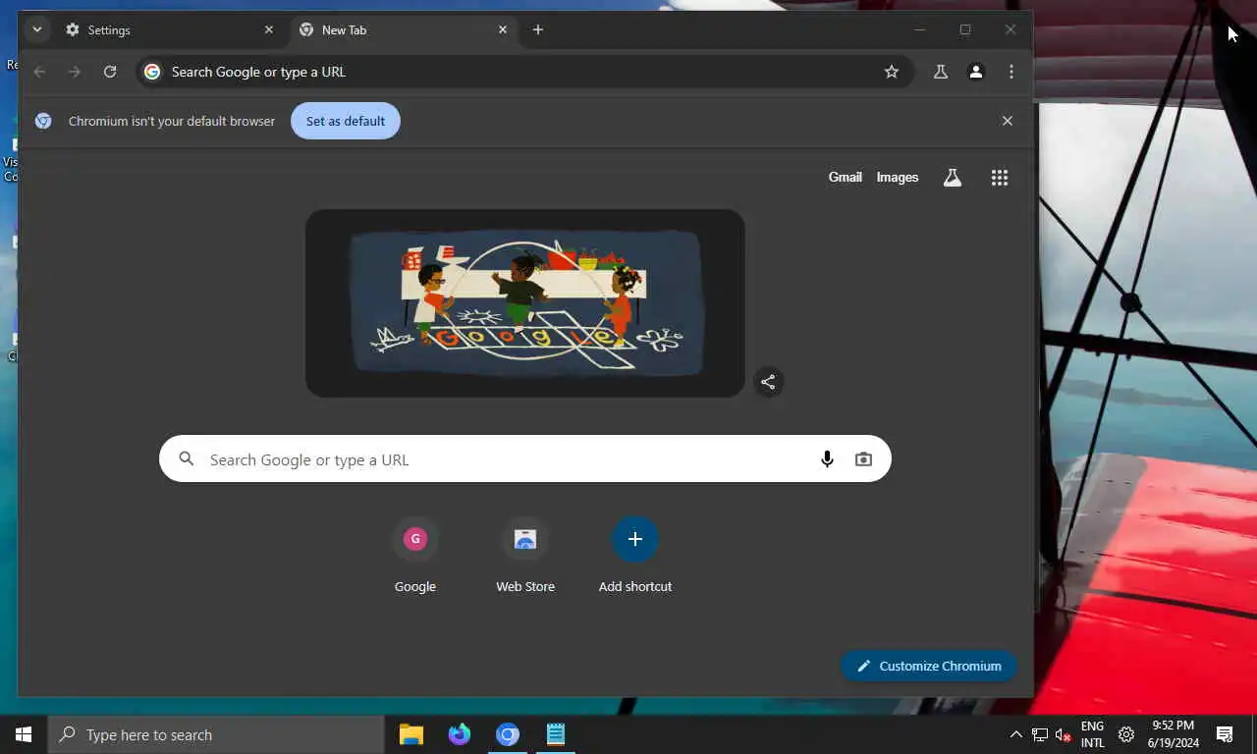Open the tab search dropdown arrow
1257x754 pixels.
36,29
